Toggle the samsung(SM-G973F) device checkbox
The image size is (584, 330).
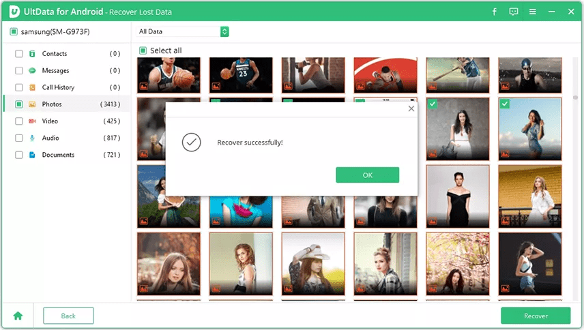pyautogui.click(x=14, y=31)
